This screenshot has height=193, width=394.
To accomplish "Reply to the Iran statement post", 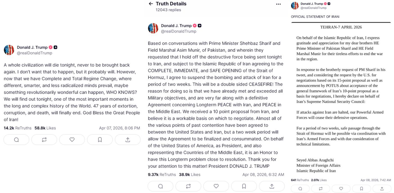I will [300, 189].
